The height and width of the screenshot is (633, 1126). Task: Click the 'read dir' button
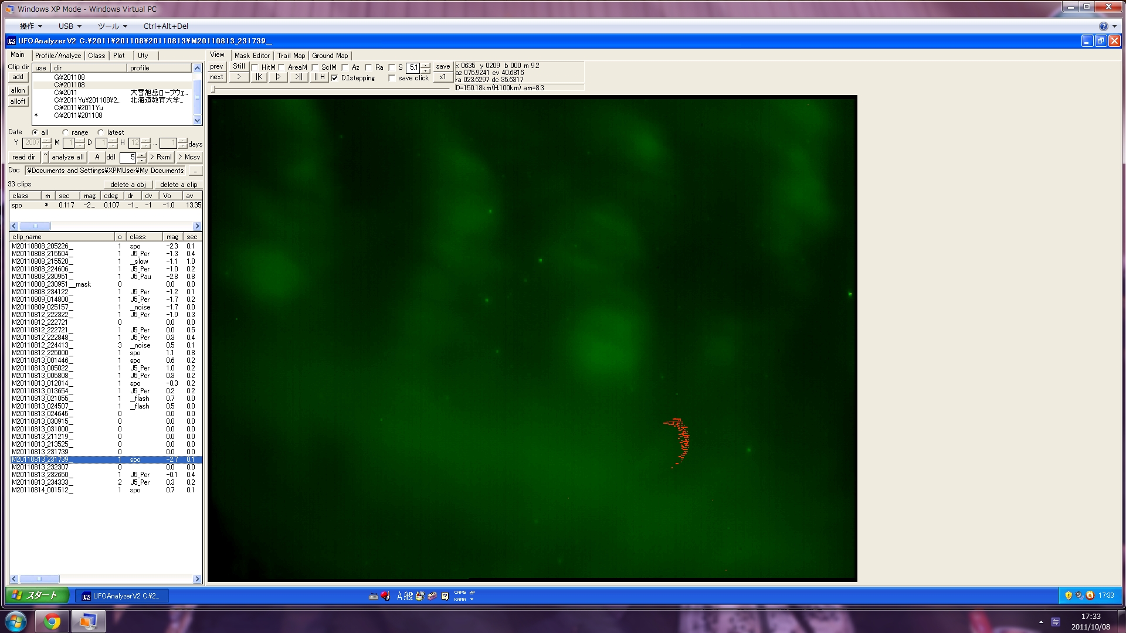pos(24,157)
